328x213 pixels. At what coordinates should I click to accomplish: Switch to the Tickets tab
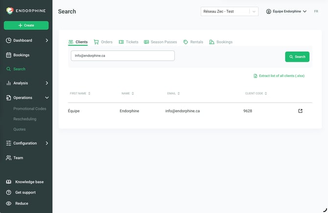128,42
